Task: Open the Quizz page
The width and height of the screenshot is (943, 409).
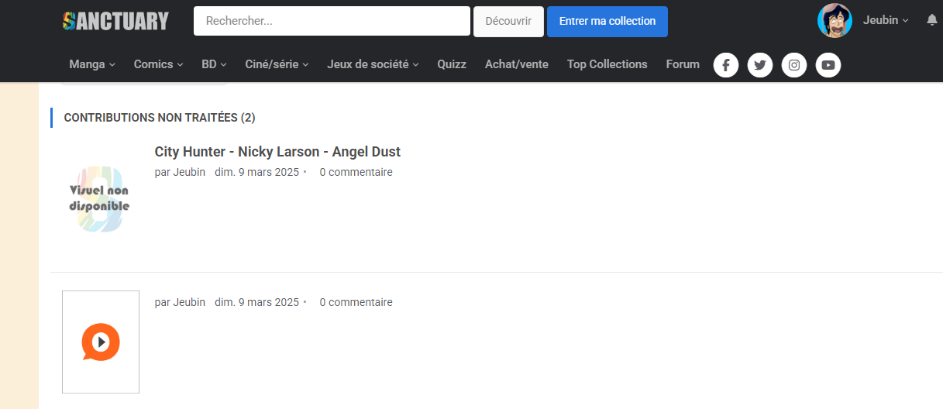Action: pos(452,64)
